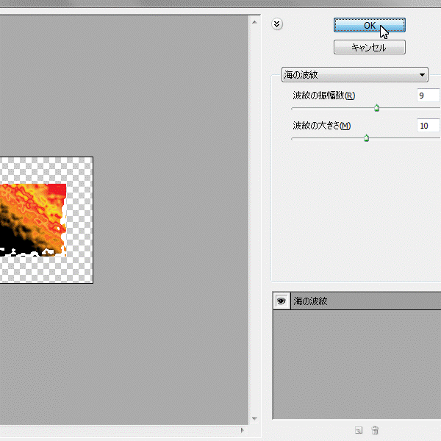The height and width of the screenshot is (441, 441).
Task: Click the 波紋の振幅数(R) label
Action: pos(323,96)
